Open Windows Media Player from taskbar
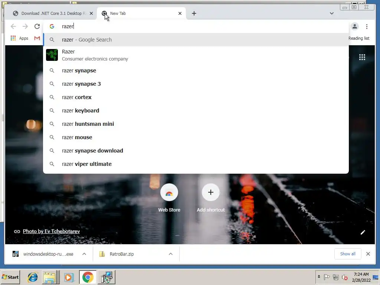Viewport: 380px width, 285px height. click(69, 277)
